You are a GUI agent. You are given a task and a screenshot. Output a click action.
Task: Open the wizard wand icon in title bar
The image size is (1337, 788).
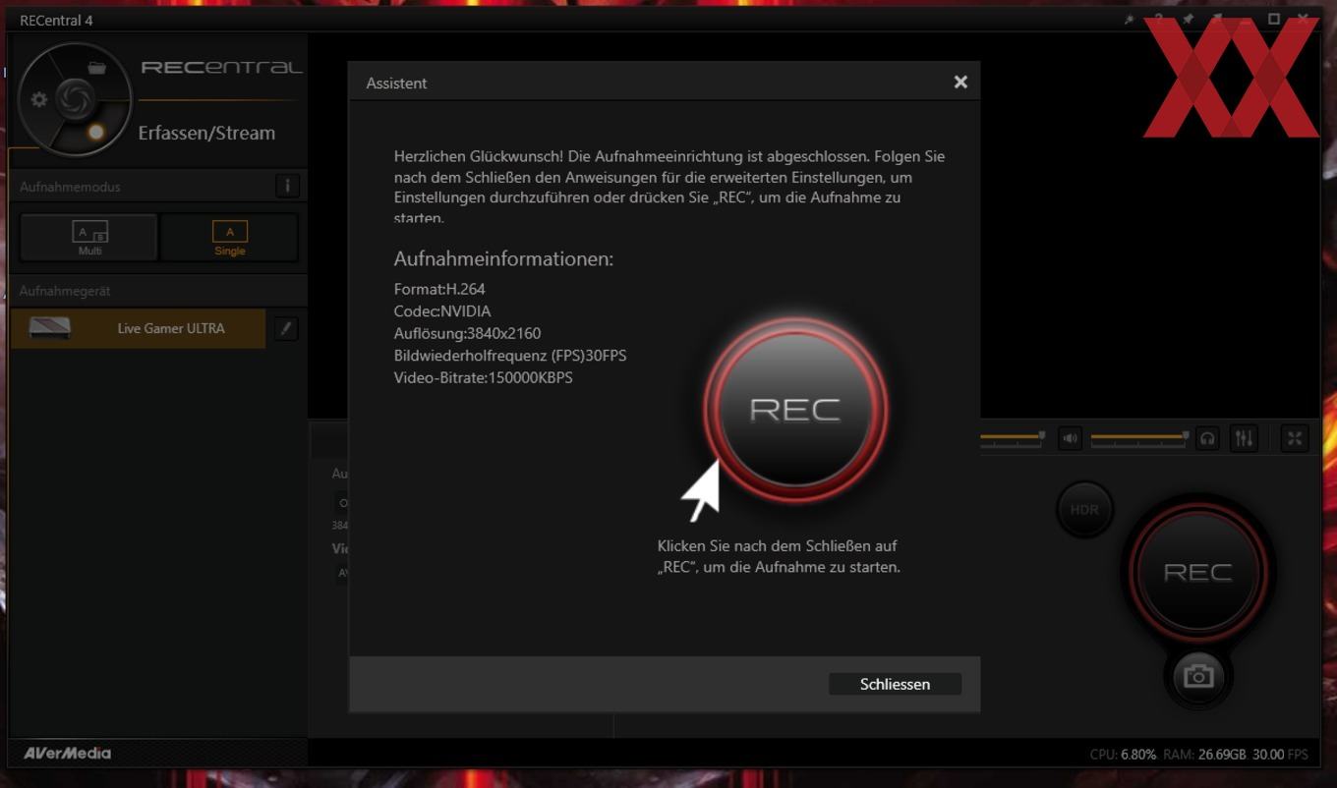tap(1130, 20)
